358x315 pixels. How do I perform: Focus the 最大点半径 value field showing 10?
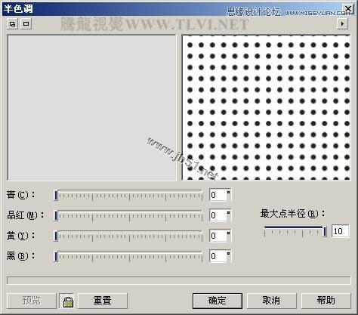pyautogui.click(x=341, y=231)
